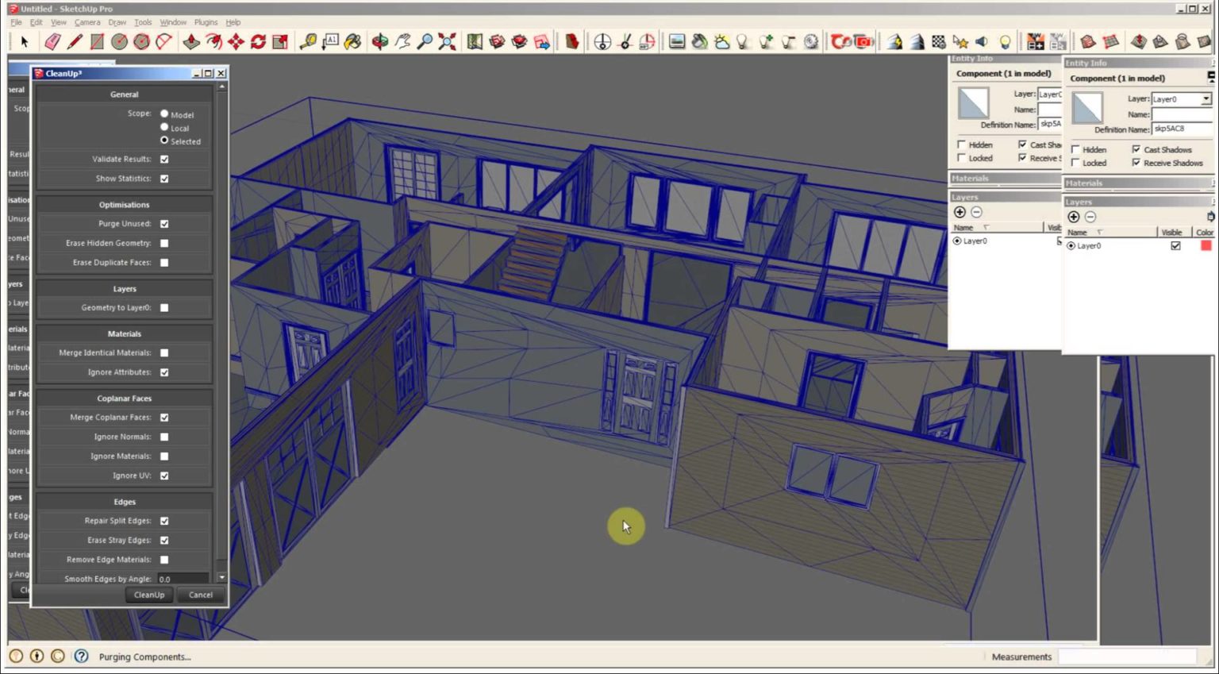Screen dimensions: 1219x674
Task: Activate the Rectangle drawing tool
Action: pos(96,41)
